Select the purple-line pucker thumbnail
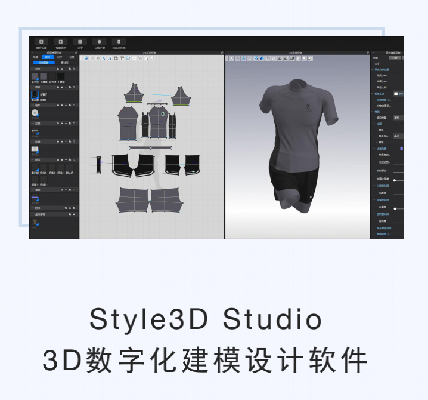This screenshot has width=428, height=400. [x=35, y=197]
